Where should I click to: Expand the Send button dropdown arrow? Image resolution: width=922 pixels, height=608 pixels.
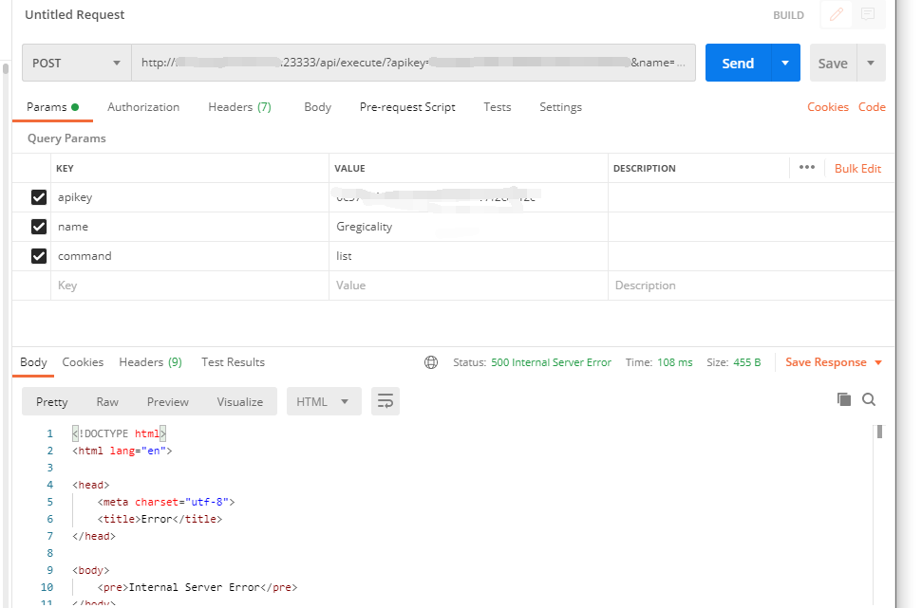pyautogui.click(x=784, y=62)
